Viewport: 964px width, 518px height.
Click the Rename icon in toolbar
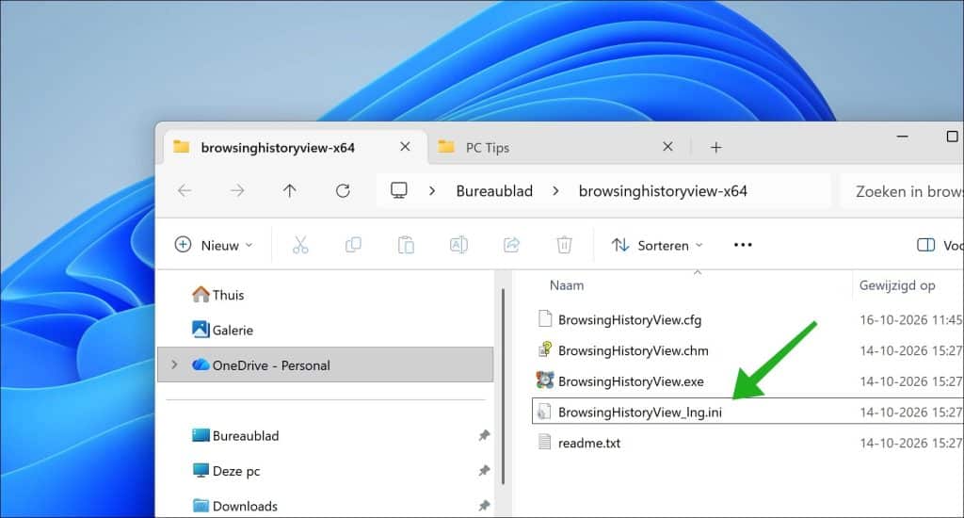click(458, 245)
